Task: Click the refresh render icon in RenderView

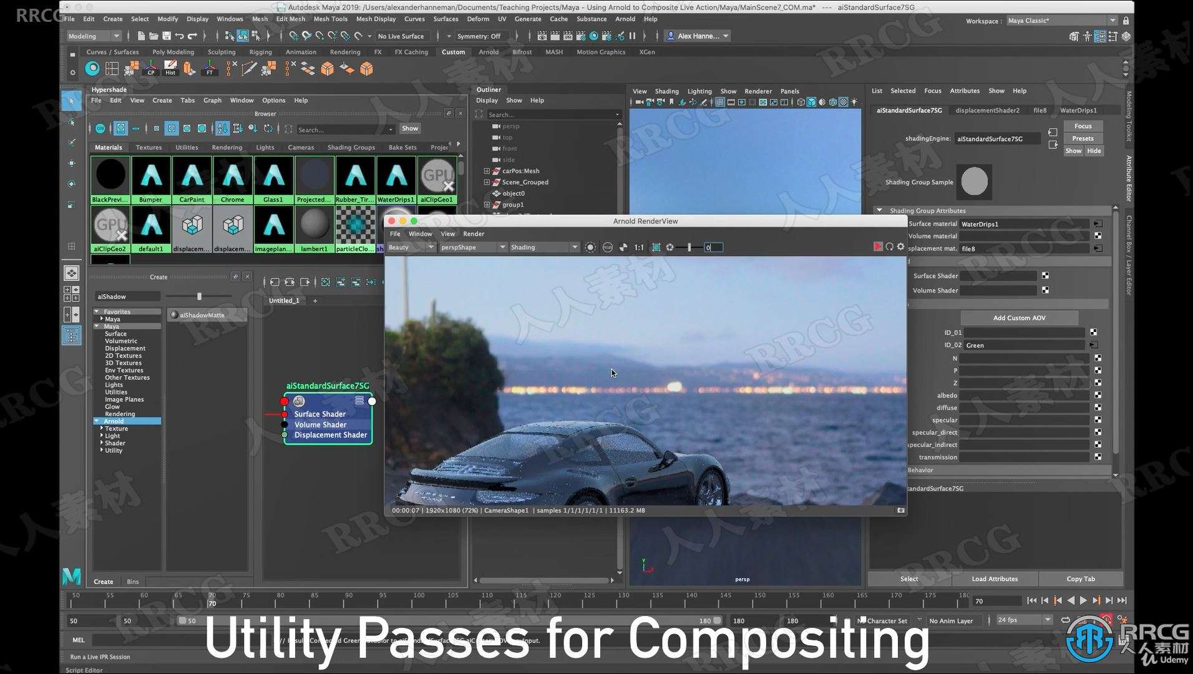Action: coord(890,247)
